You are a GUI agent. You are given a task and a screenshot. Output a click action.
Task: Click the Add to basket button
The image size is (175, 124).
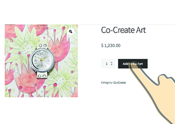coord(133,64)
